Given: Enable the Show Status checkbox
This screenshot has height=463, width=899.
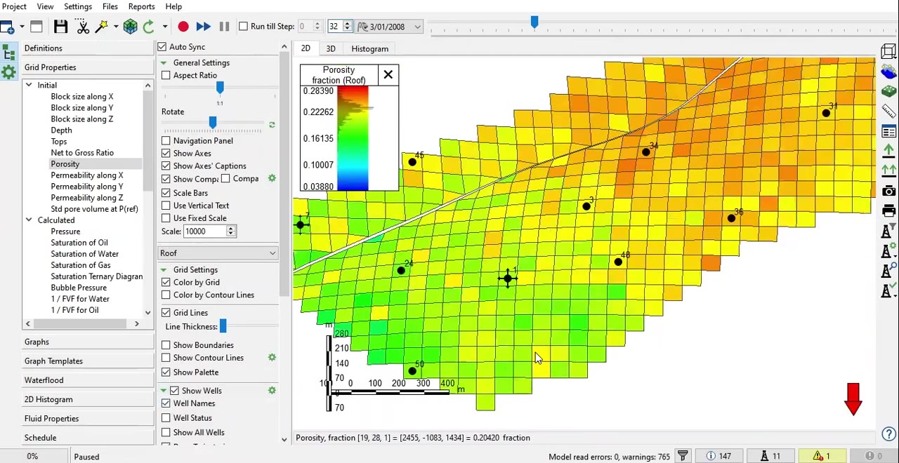Looking at the screenshot, I should pyautogui.click(x=166, y=417).
